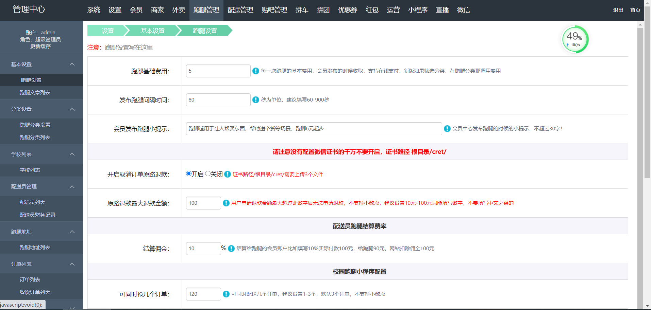Image resolution: width=651 pixels, height=310 pixels.
Task: Open the hint icon beside 会员发布跑腿小提示
Action: tap(447, 129)
